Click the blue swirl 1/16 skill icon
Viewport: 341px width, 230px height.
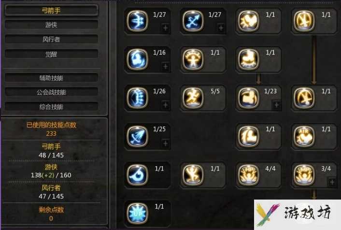pyautogui.click(x=138, y=59)
